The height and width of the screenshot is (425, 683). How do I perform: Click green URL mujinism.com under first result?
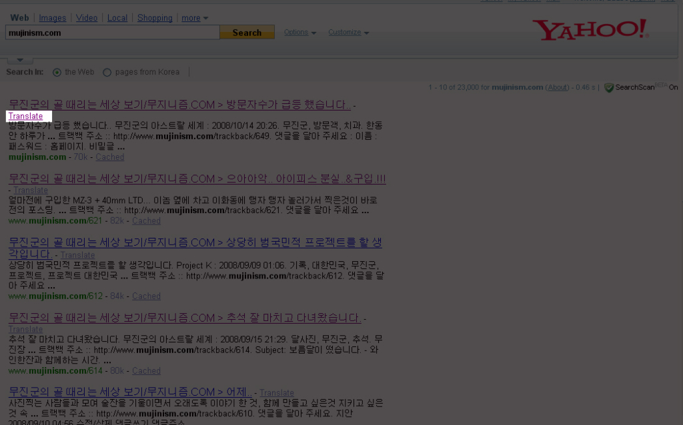(37, 157)
